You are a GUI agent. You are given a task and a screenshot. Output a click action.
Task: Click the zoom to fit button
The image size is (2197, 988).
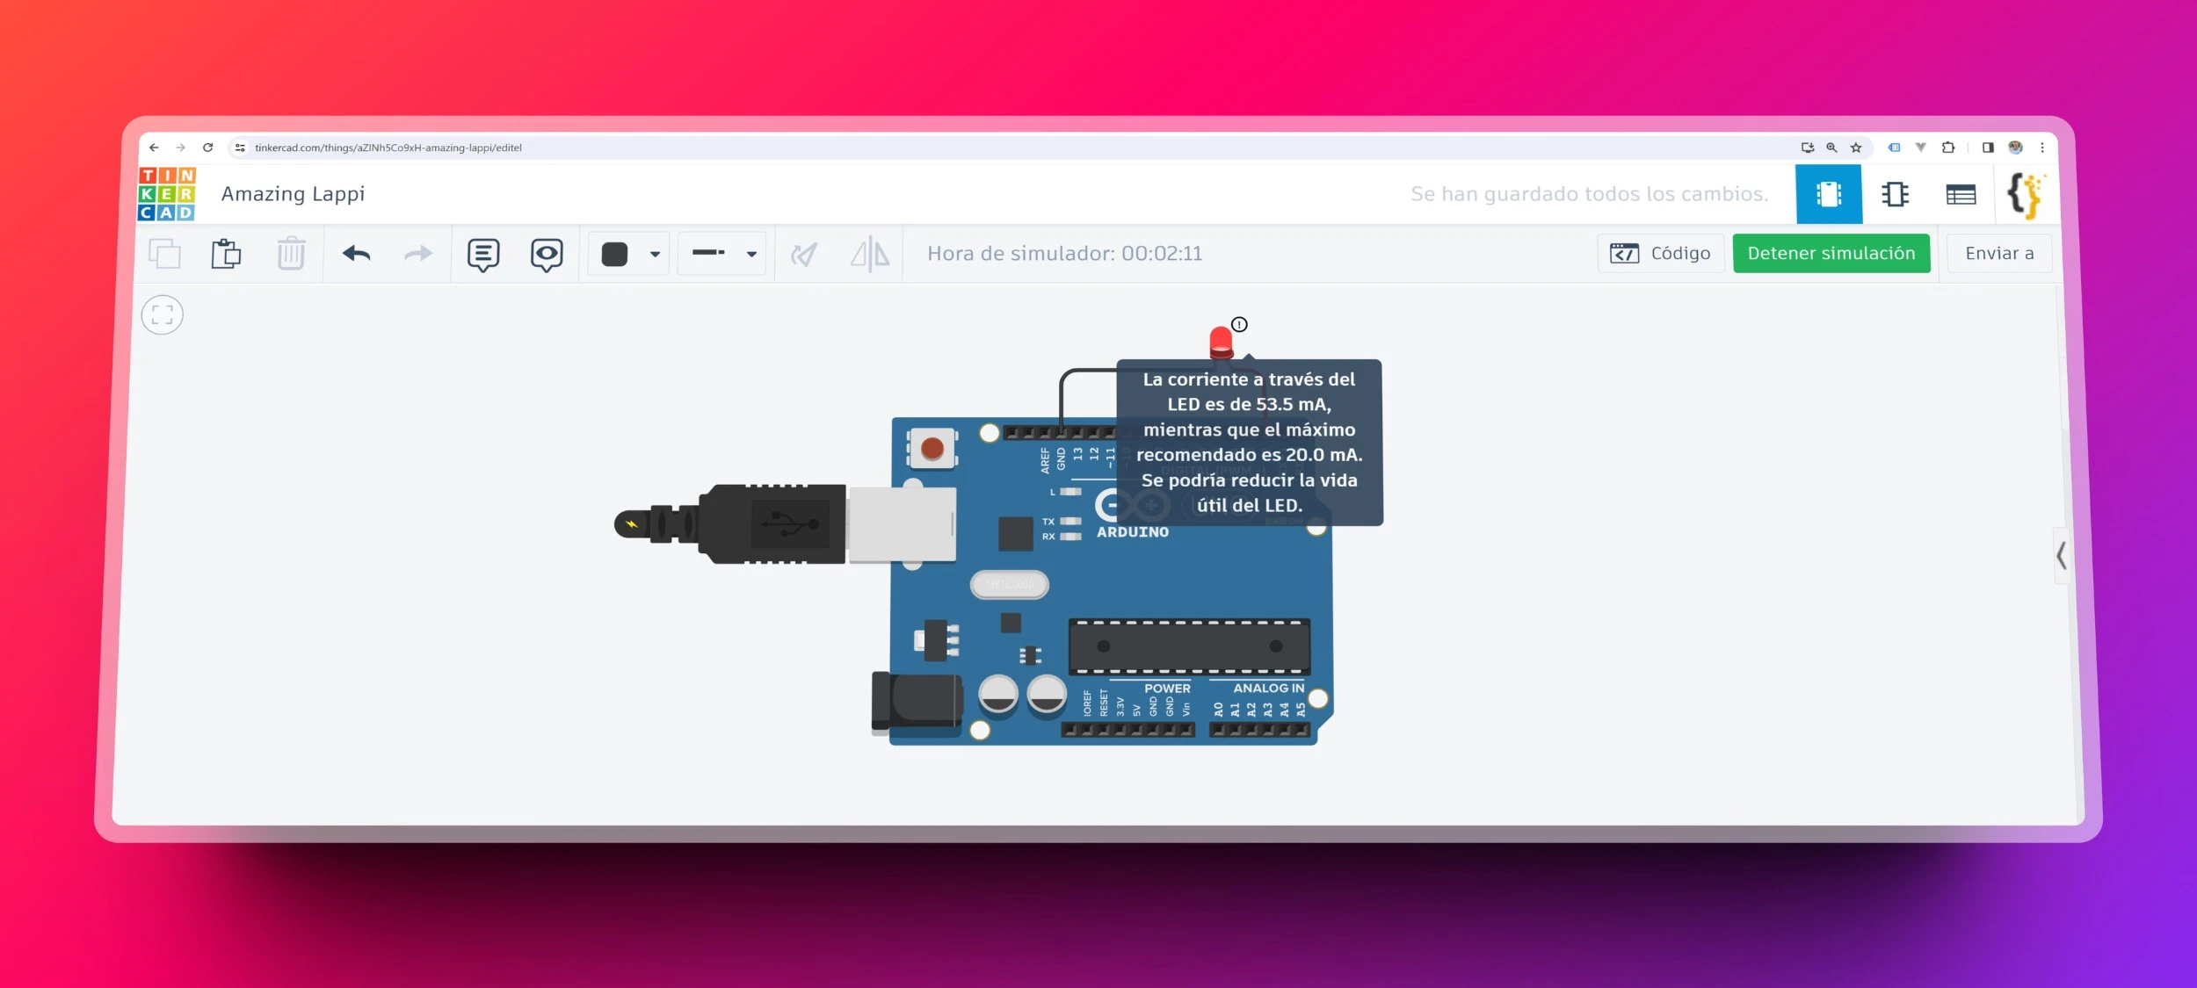click(163, 314)
